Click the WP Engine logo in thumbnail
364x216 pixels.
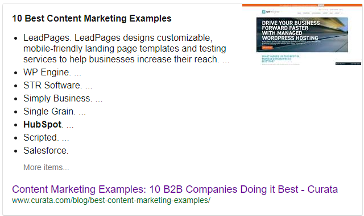271,12
